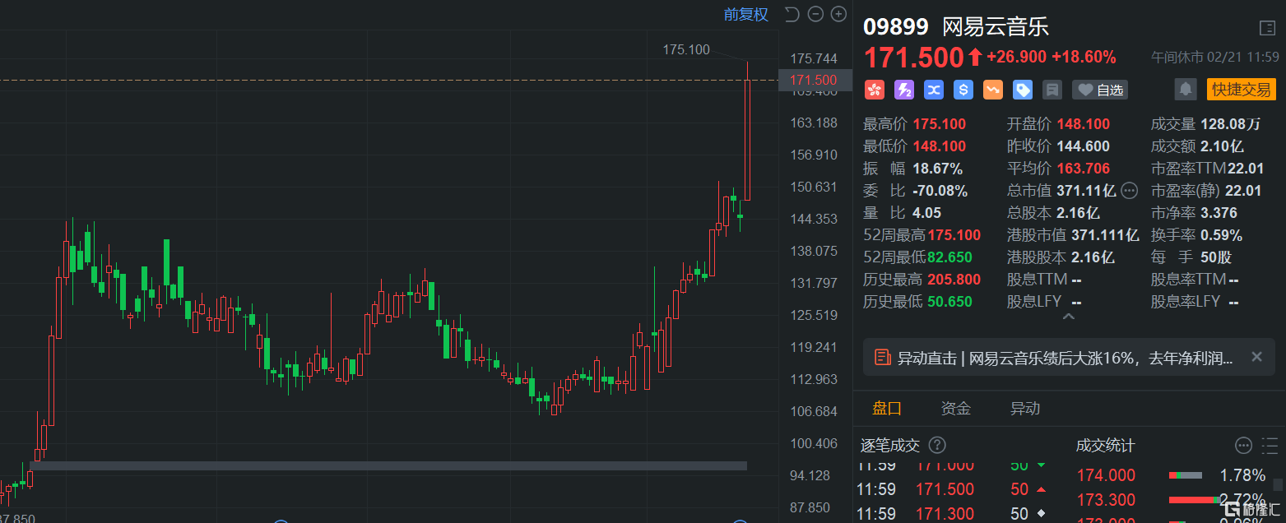The width and height of the screenshot is (1286, 523).
Task: Click the 网易云音乐 stock name
Action: (996, 27)
